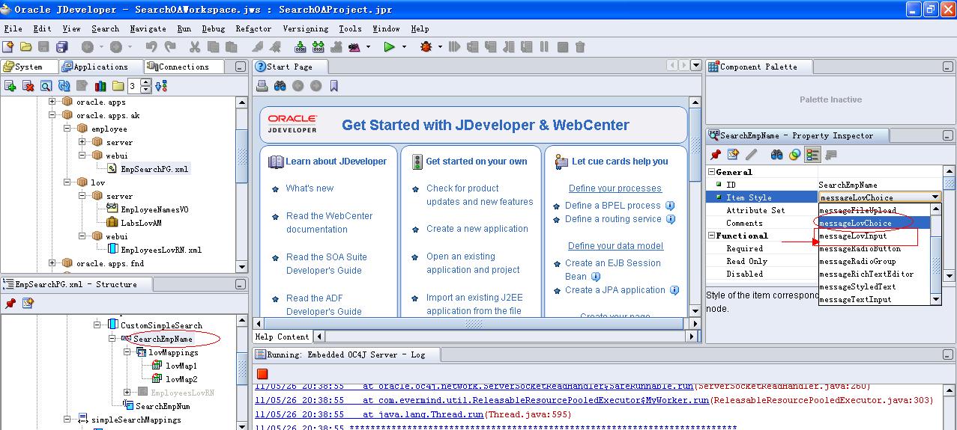Select the Component Palette tab

click(758, 67)
